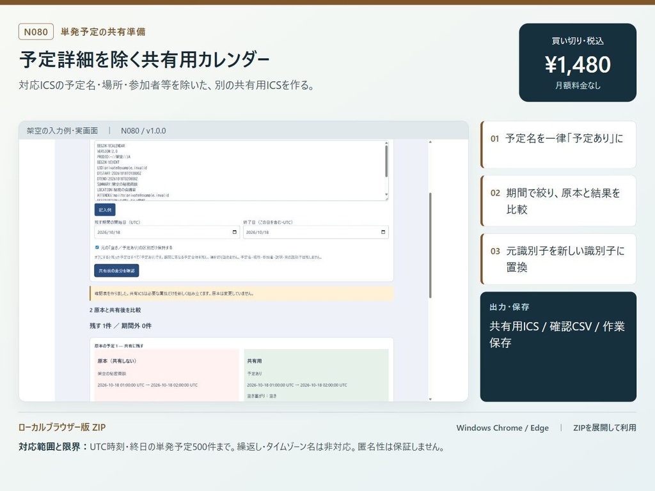Click the 原本（共有しない） panel title
Image resolution: width=655 pixels, height=491 pixels.
click(x=117, y=361)
